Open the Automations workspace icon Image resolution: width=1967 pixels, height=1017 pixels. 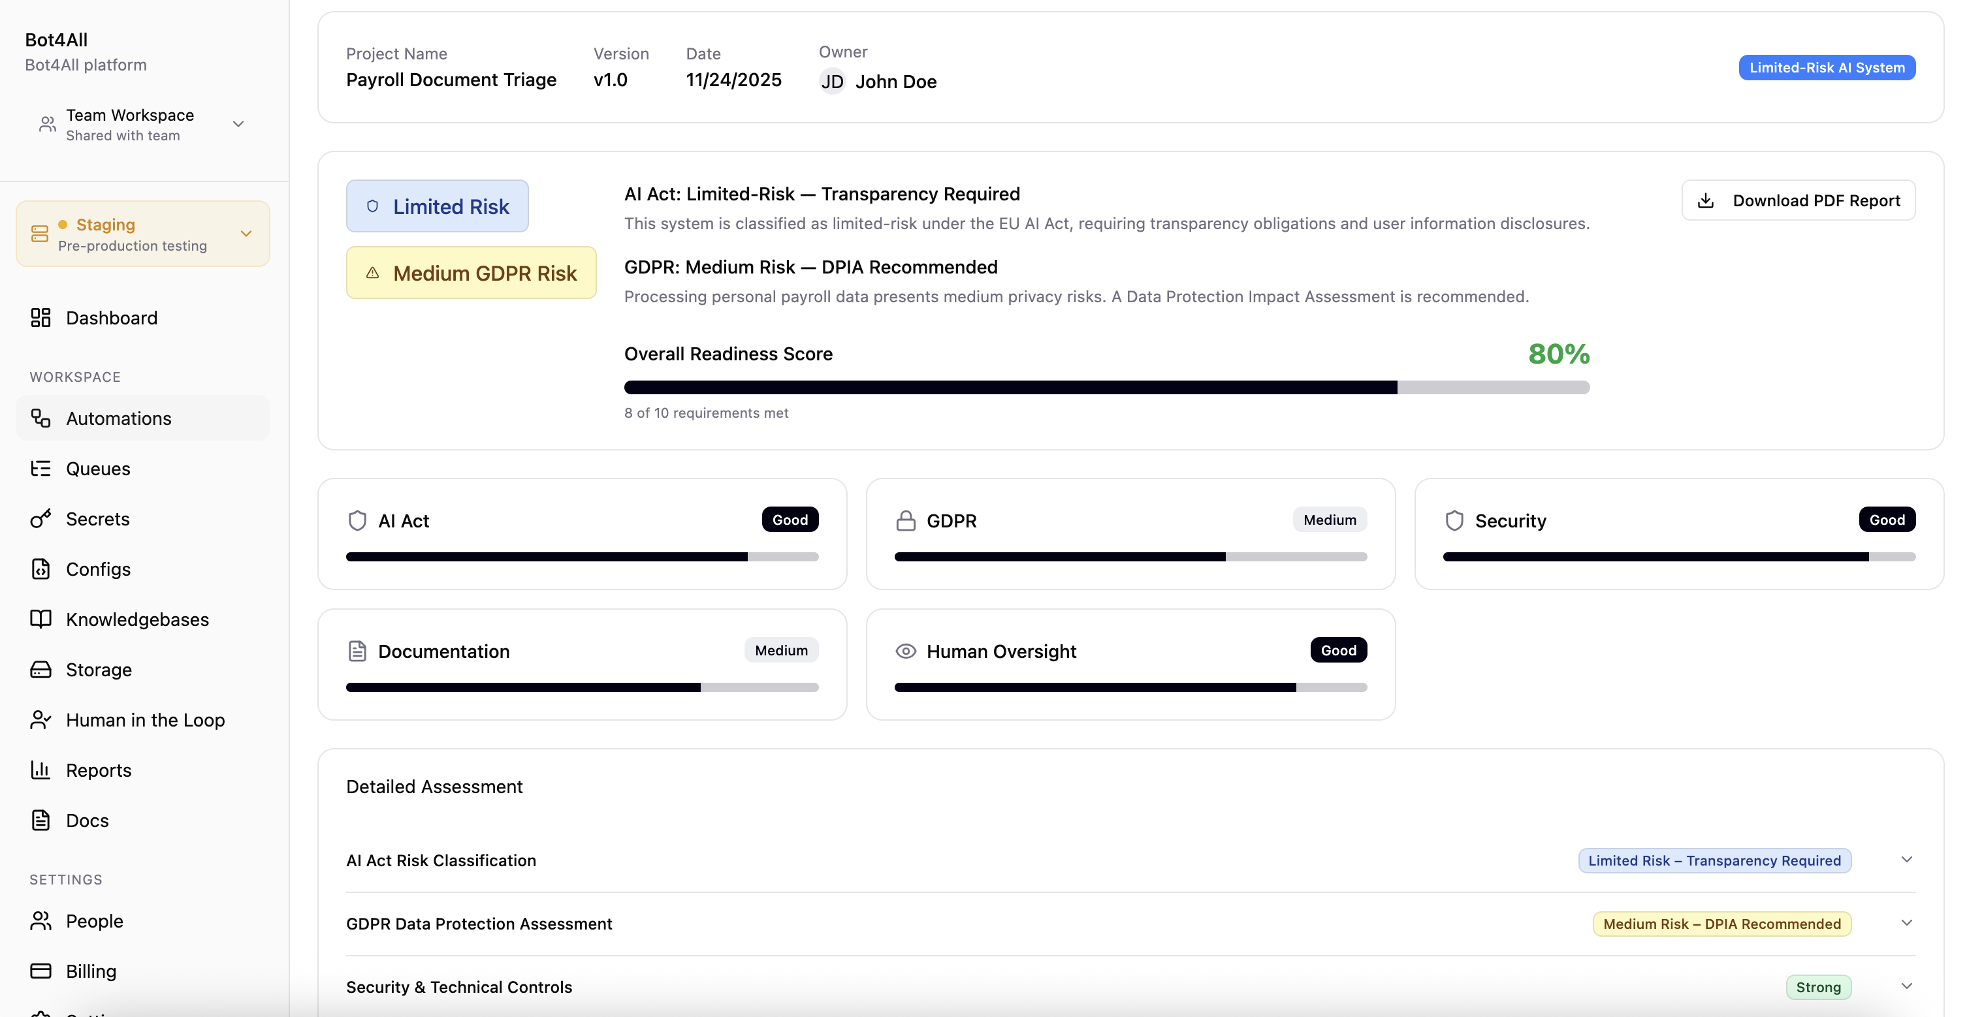[41, 418]
